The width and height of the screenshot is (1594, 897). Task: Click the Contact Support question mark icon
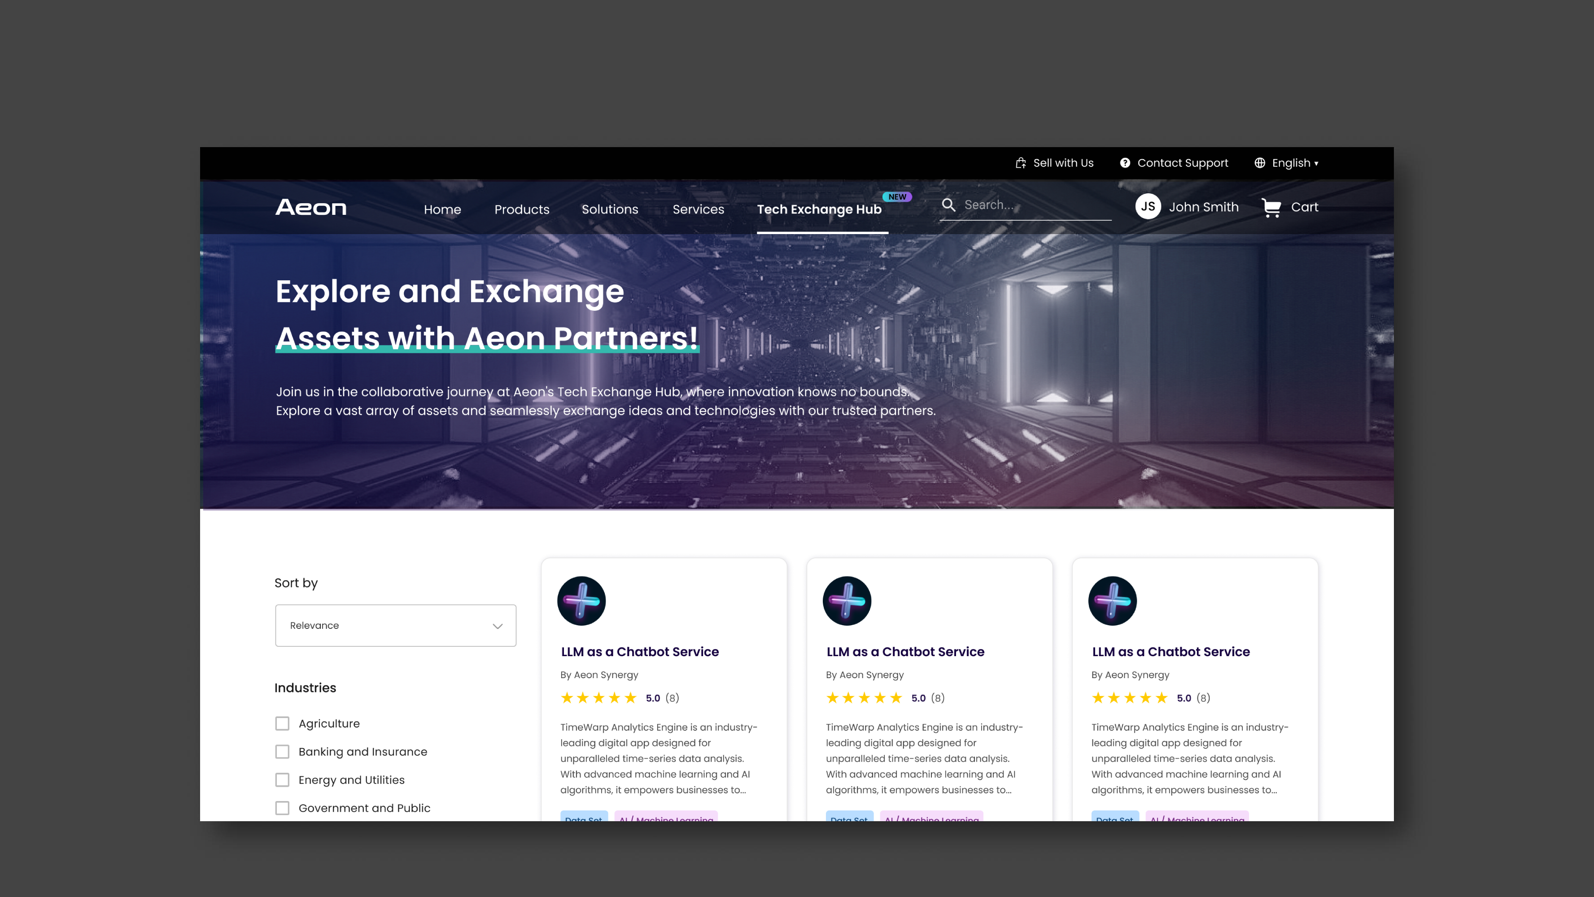1125,163
